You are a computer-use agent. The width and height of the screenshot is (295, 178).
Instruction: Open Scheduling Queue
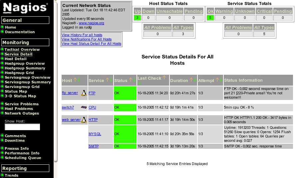(x=23, y=158)
